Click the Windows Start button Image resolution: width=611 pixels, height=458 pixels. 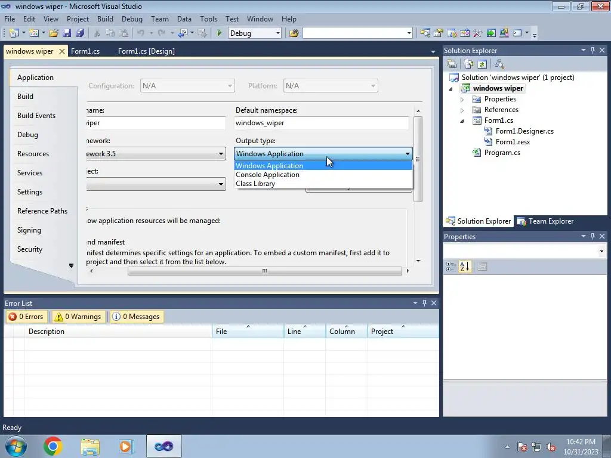point(16,446)
